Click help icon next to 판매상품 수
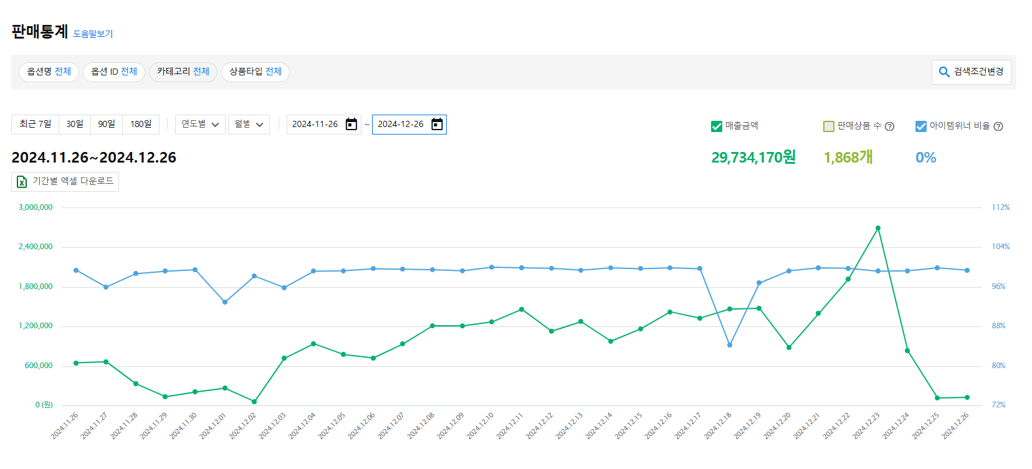The height and width of the screenshot is (469, 1032). click(889, 126)
